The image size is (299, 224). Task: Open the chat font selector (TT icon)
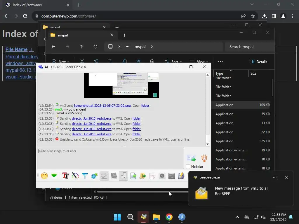pyautogui.click(x=65, y=176)
